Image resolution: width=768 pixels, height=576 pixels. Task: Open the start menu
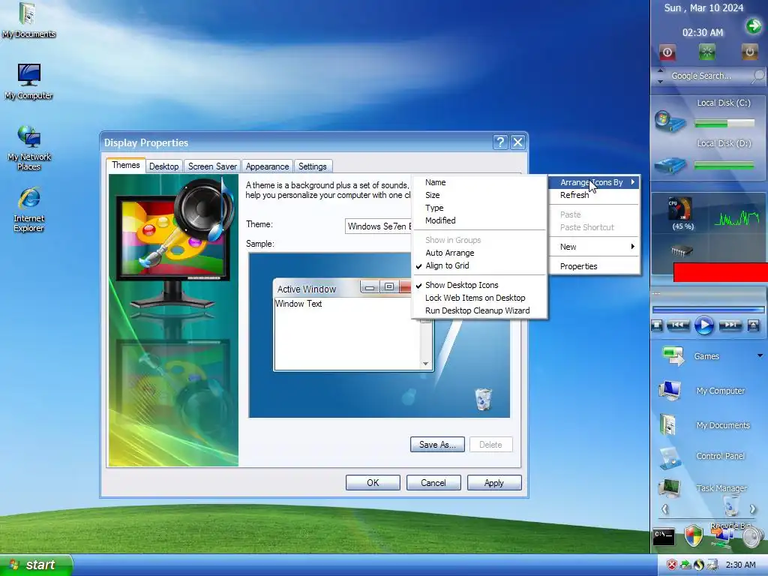click(x=36, y=565)
